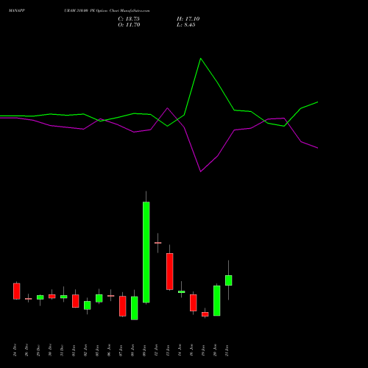The image size is (368, 368).
Task: Select the small green candle above 14 Jan
Action: [182, 292]
